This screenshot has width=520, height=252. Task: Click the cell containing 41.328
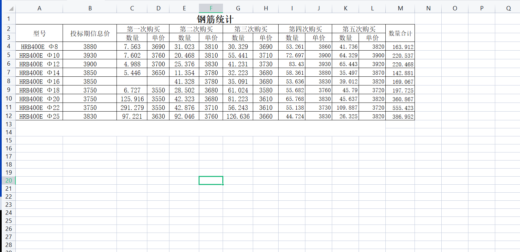[184, 81]
